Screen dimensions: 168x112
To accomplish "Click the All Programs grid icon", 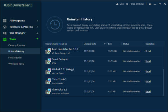I will (x=5, y=21).
